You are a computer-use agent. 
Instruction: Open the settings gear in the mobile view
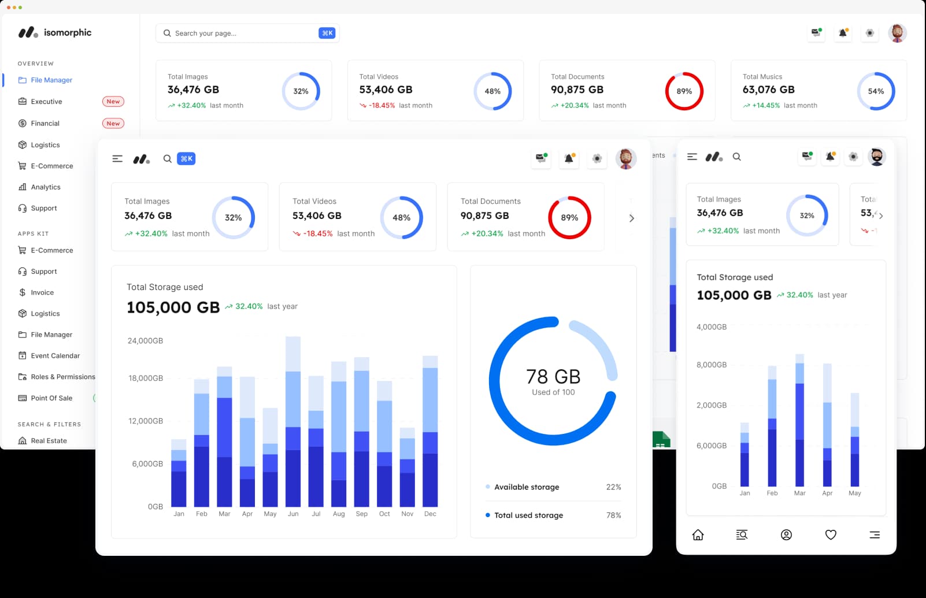[853, 157]
